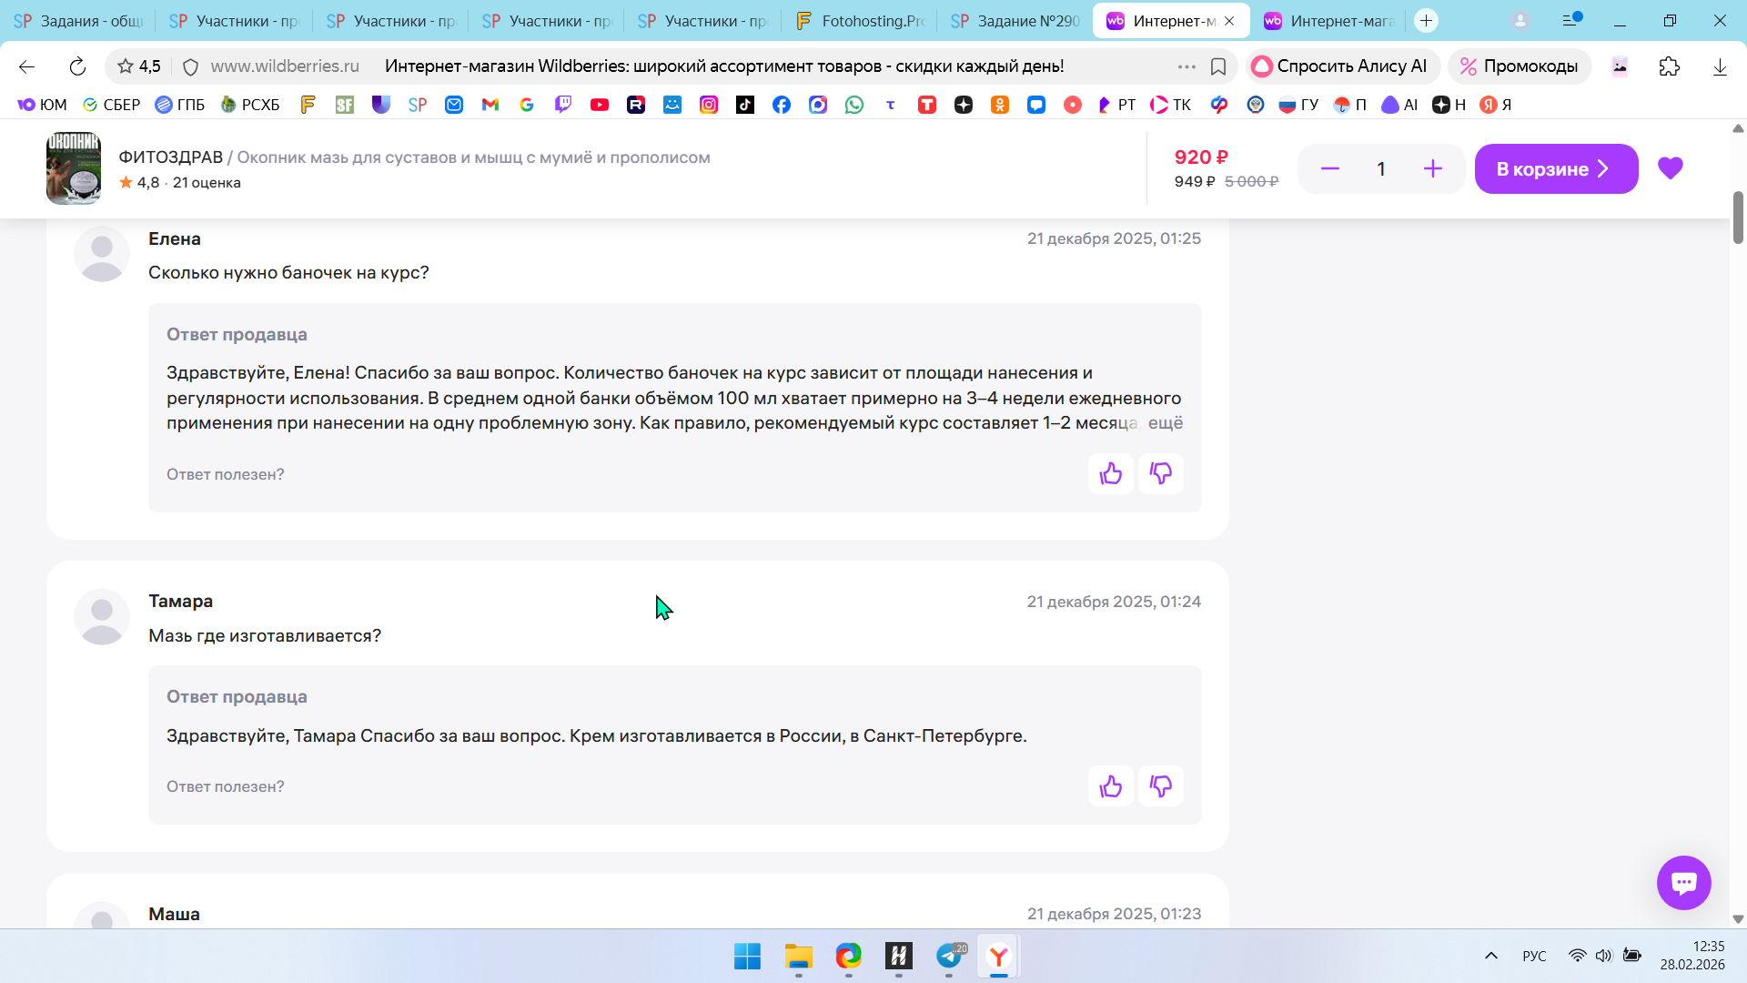Open the browser extensions puzzle icon
The width and height of the screenshot is (1747, 983).
1669,66
